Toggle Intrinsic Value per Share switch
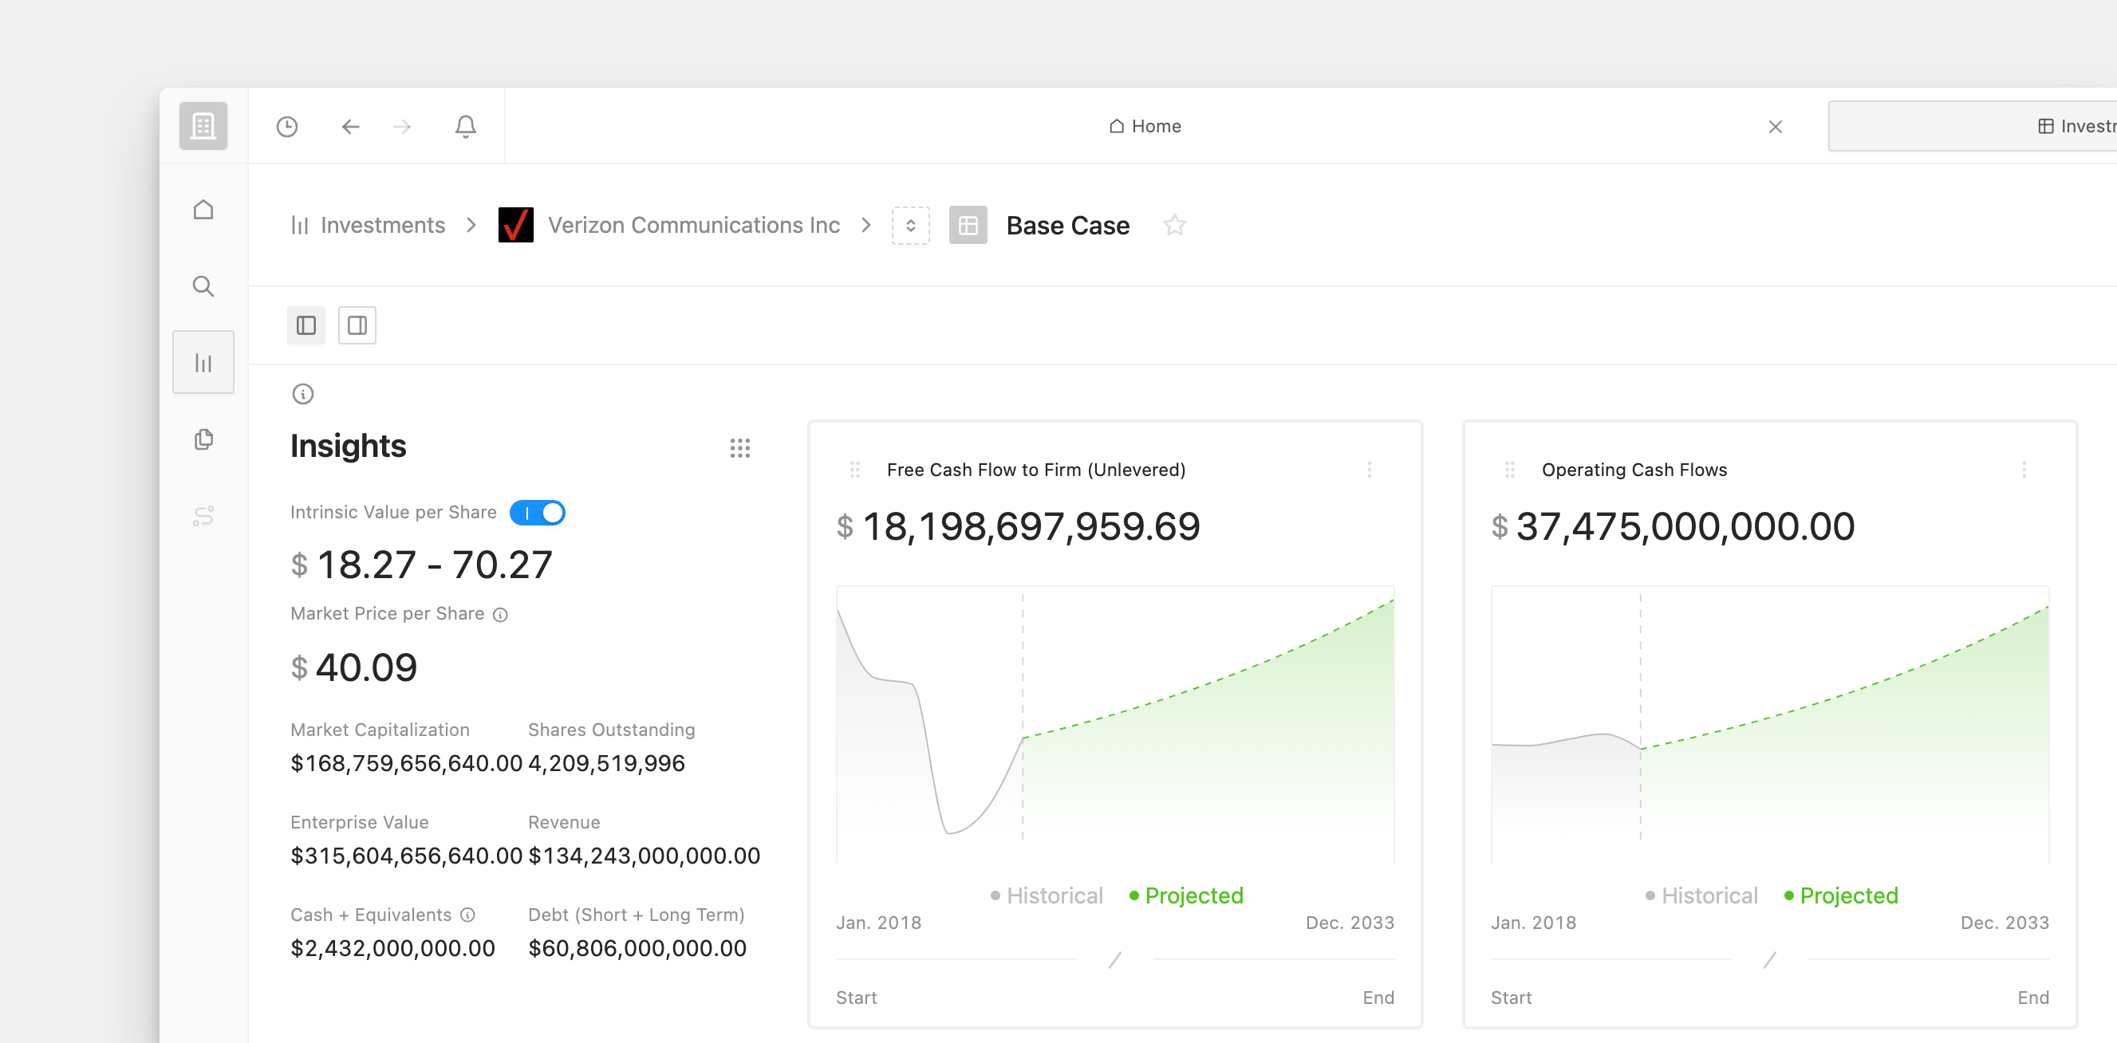This screenshot has height=1043, width=2117. coord(538,513)
